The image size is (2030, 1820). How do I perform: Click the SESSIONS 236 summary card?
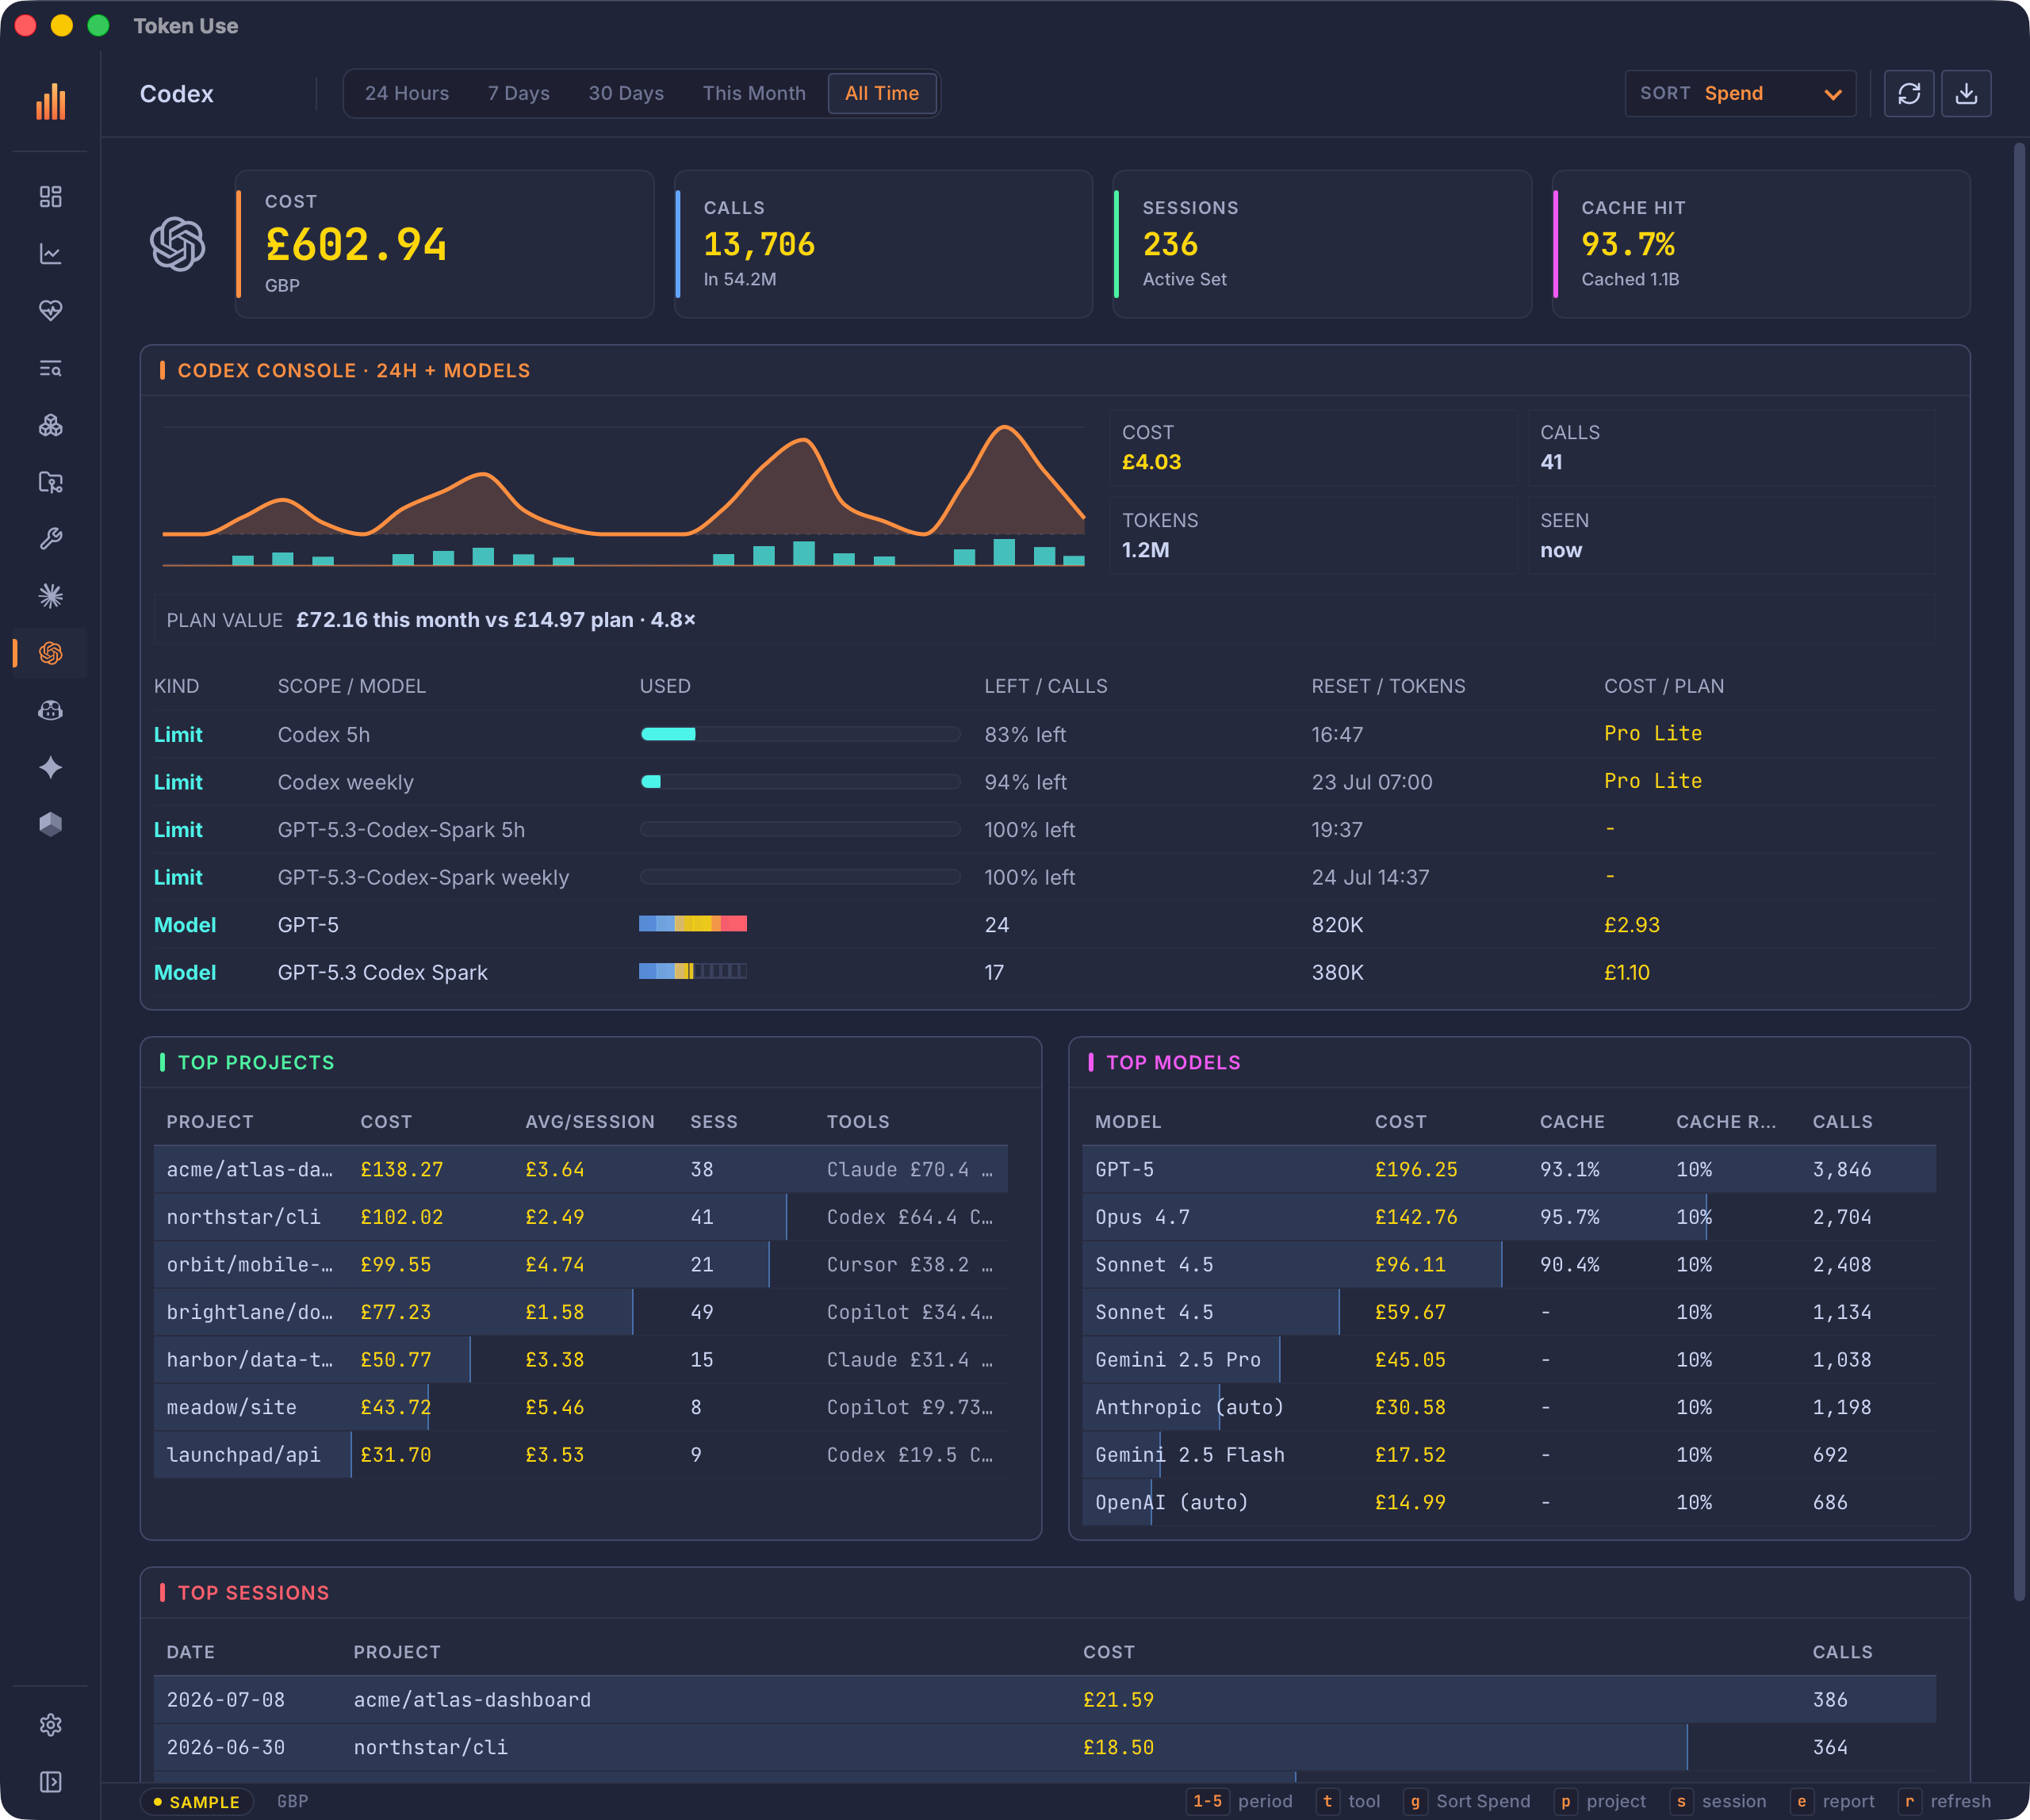tap(1323, 244)
